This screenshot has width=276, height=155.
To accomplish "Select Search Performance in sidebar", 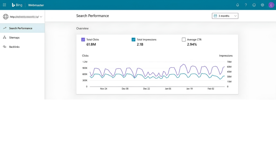I will coord(22,28).
